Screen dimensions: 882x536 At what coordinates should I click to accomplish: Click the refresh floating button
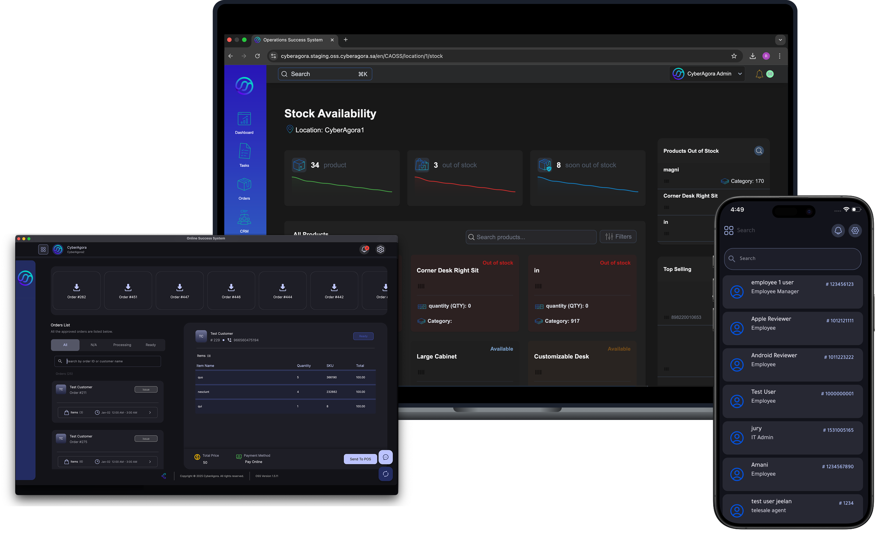(385, 474)
